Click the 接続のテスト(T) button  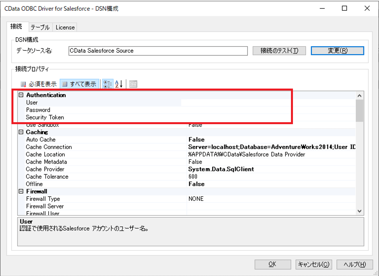coord(279,51)
